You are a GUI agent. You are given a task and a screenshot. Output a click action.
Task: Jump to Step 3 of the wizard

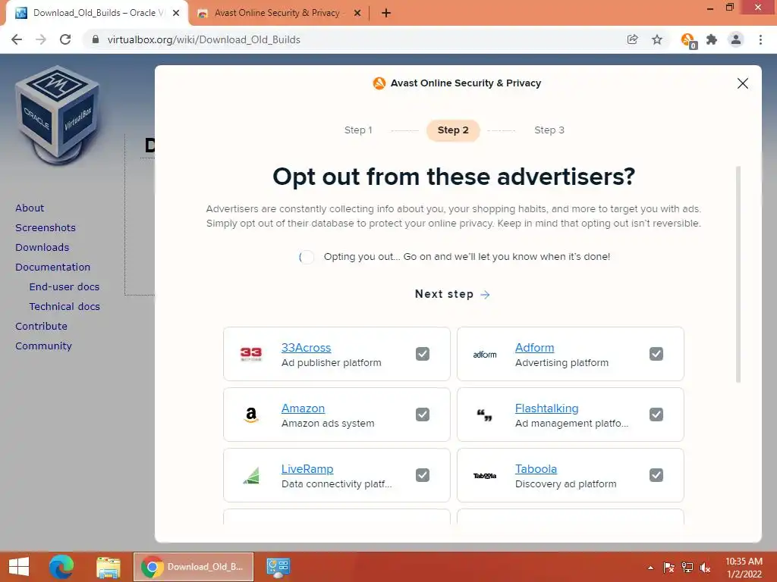pyautogui.click(x=549, y=130)
